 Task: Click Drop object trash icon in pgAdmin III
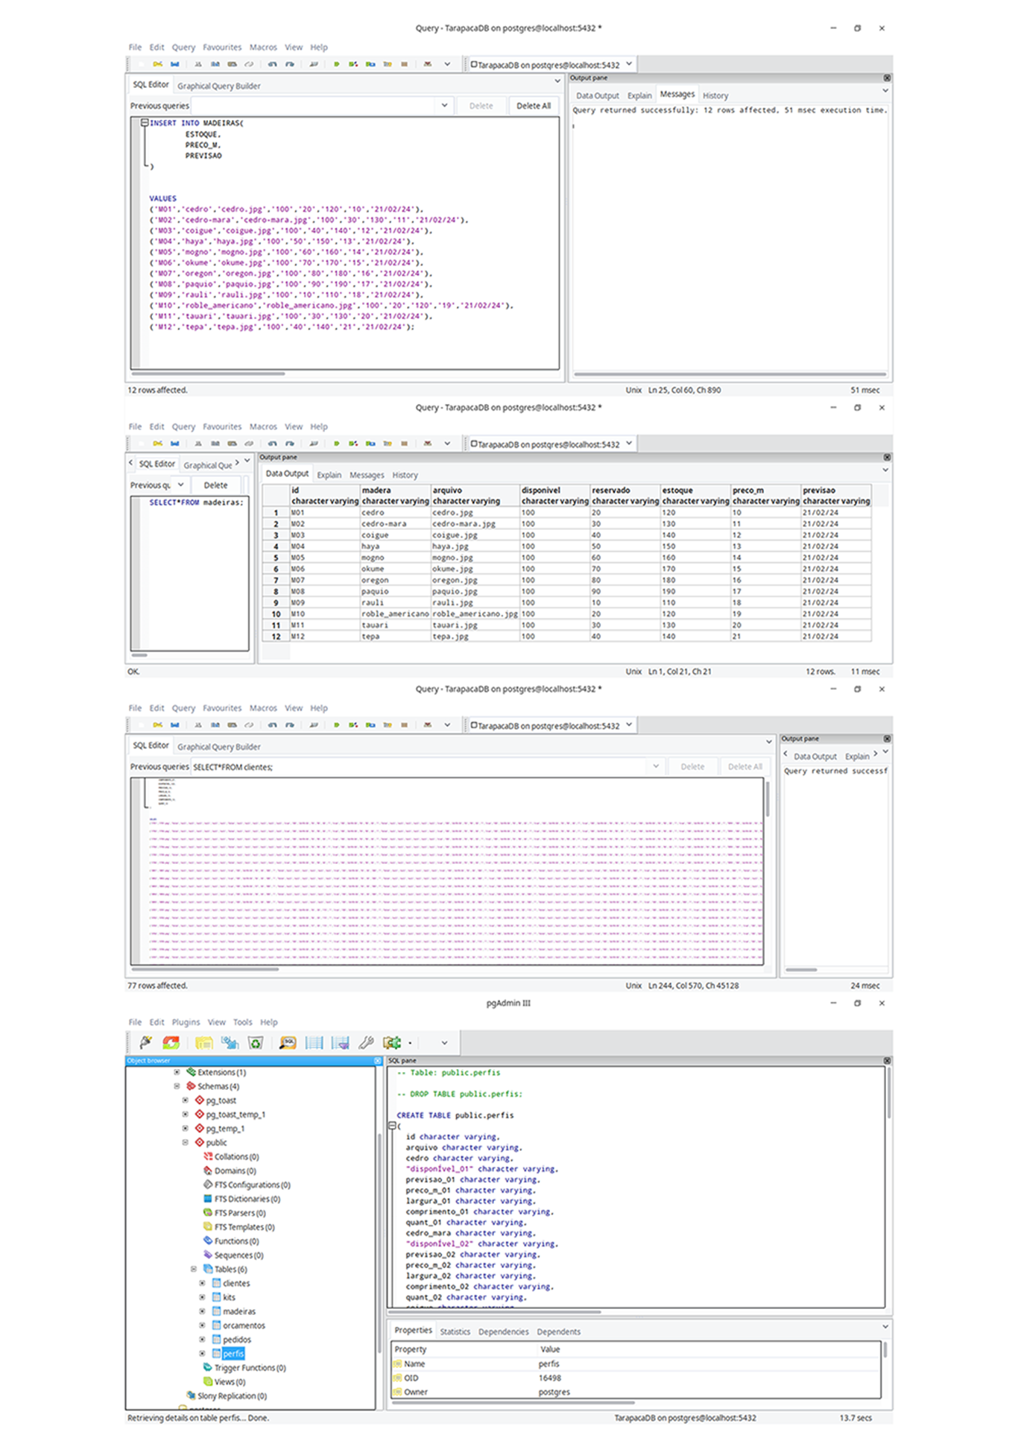click(x=256, y=1042)
